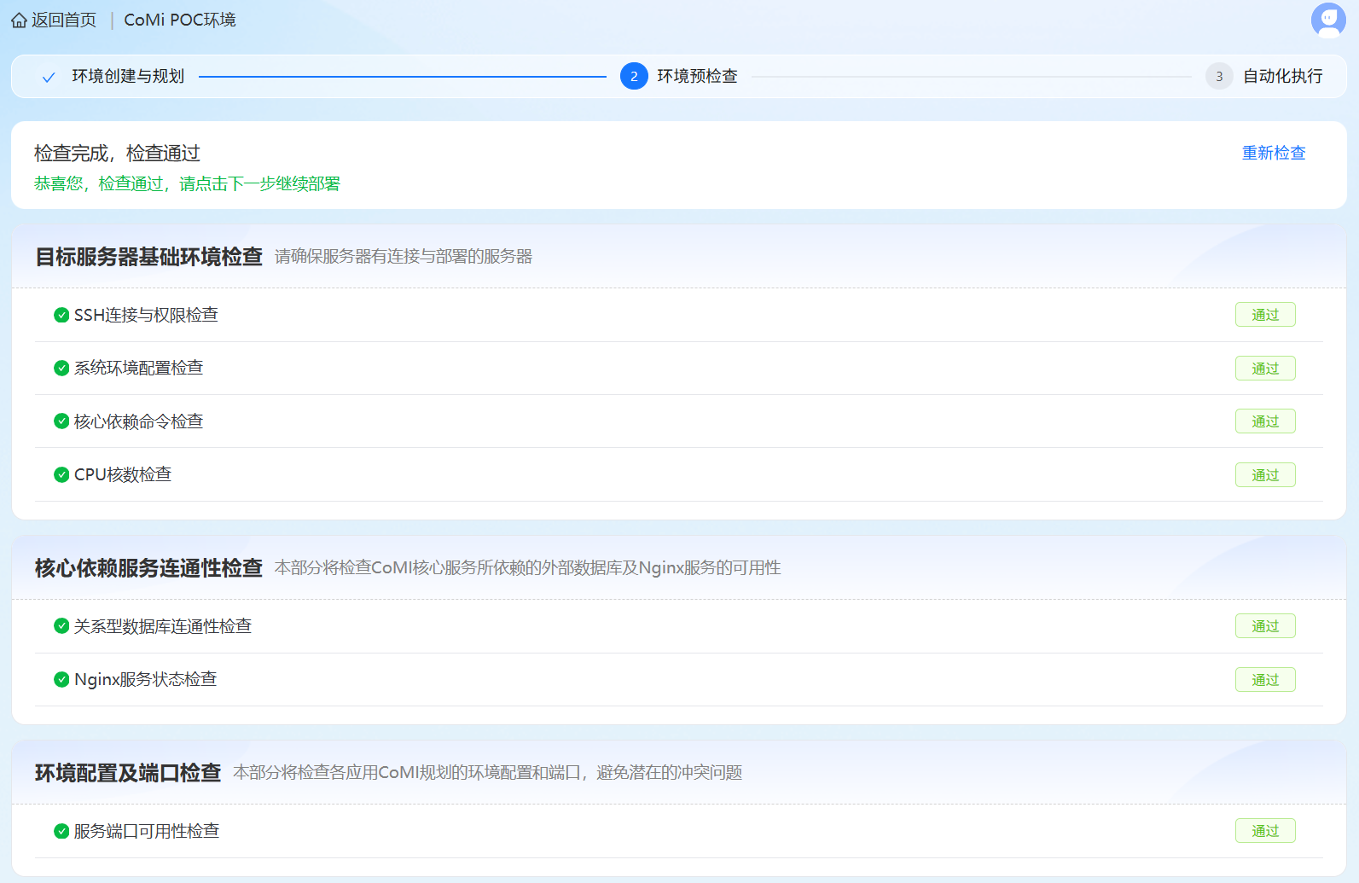Click the home icon beside 返回首页

19,20
